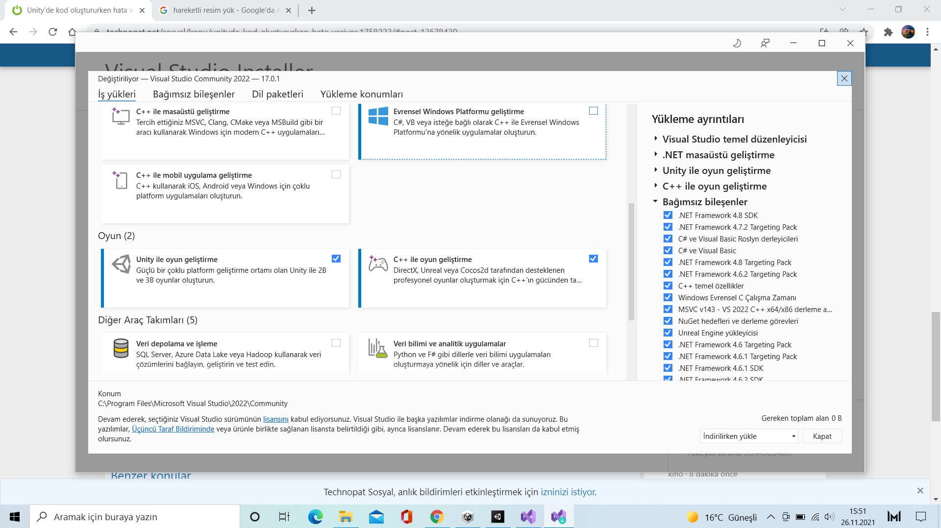
Task: Reload the page in Chrome
Action: 53,32
